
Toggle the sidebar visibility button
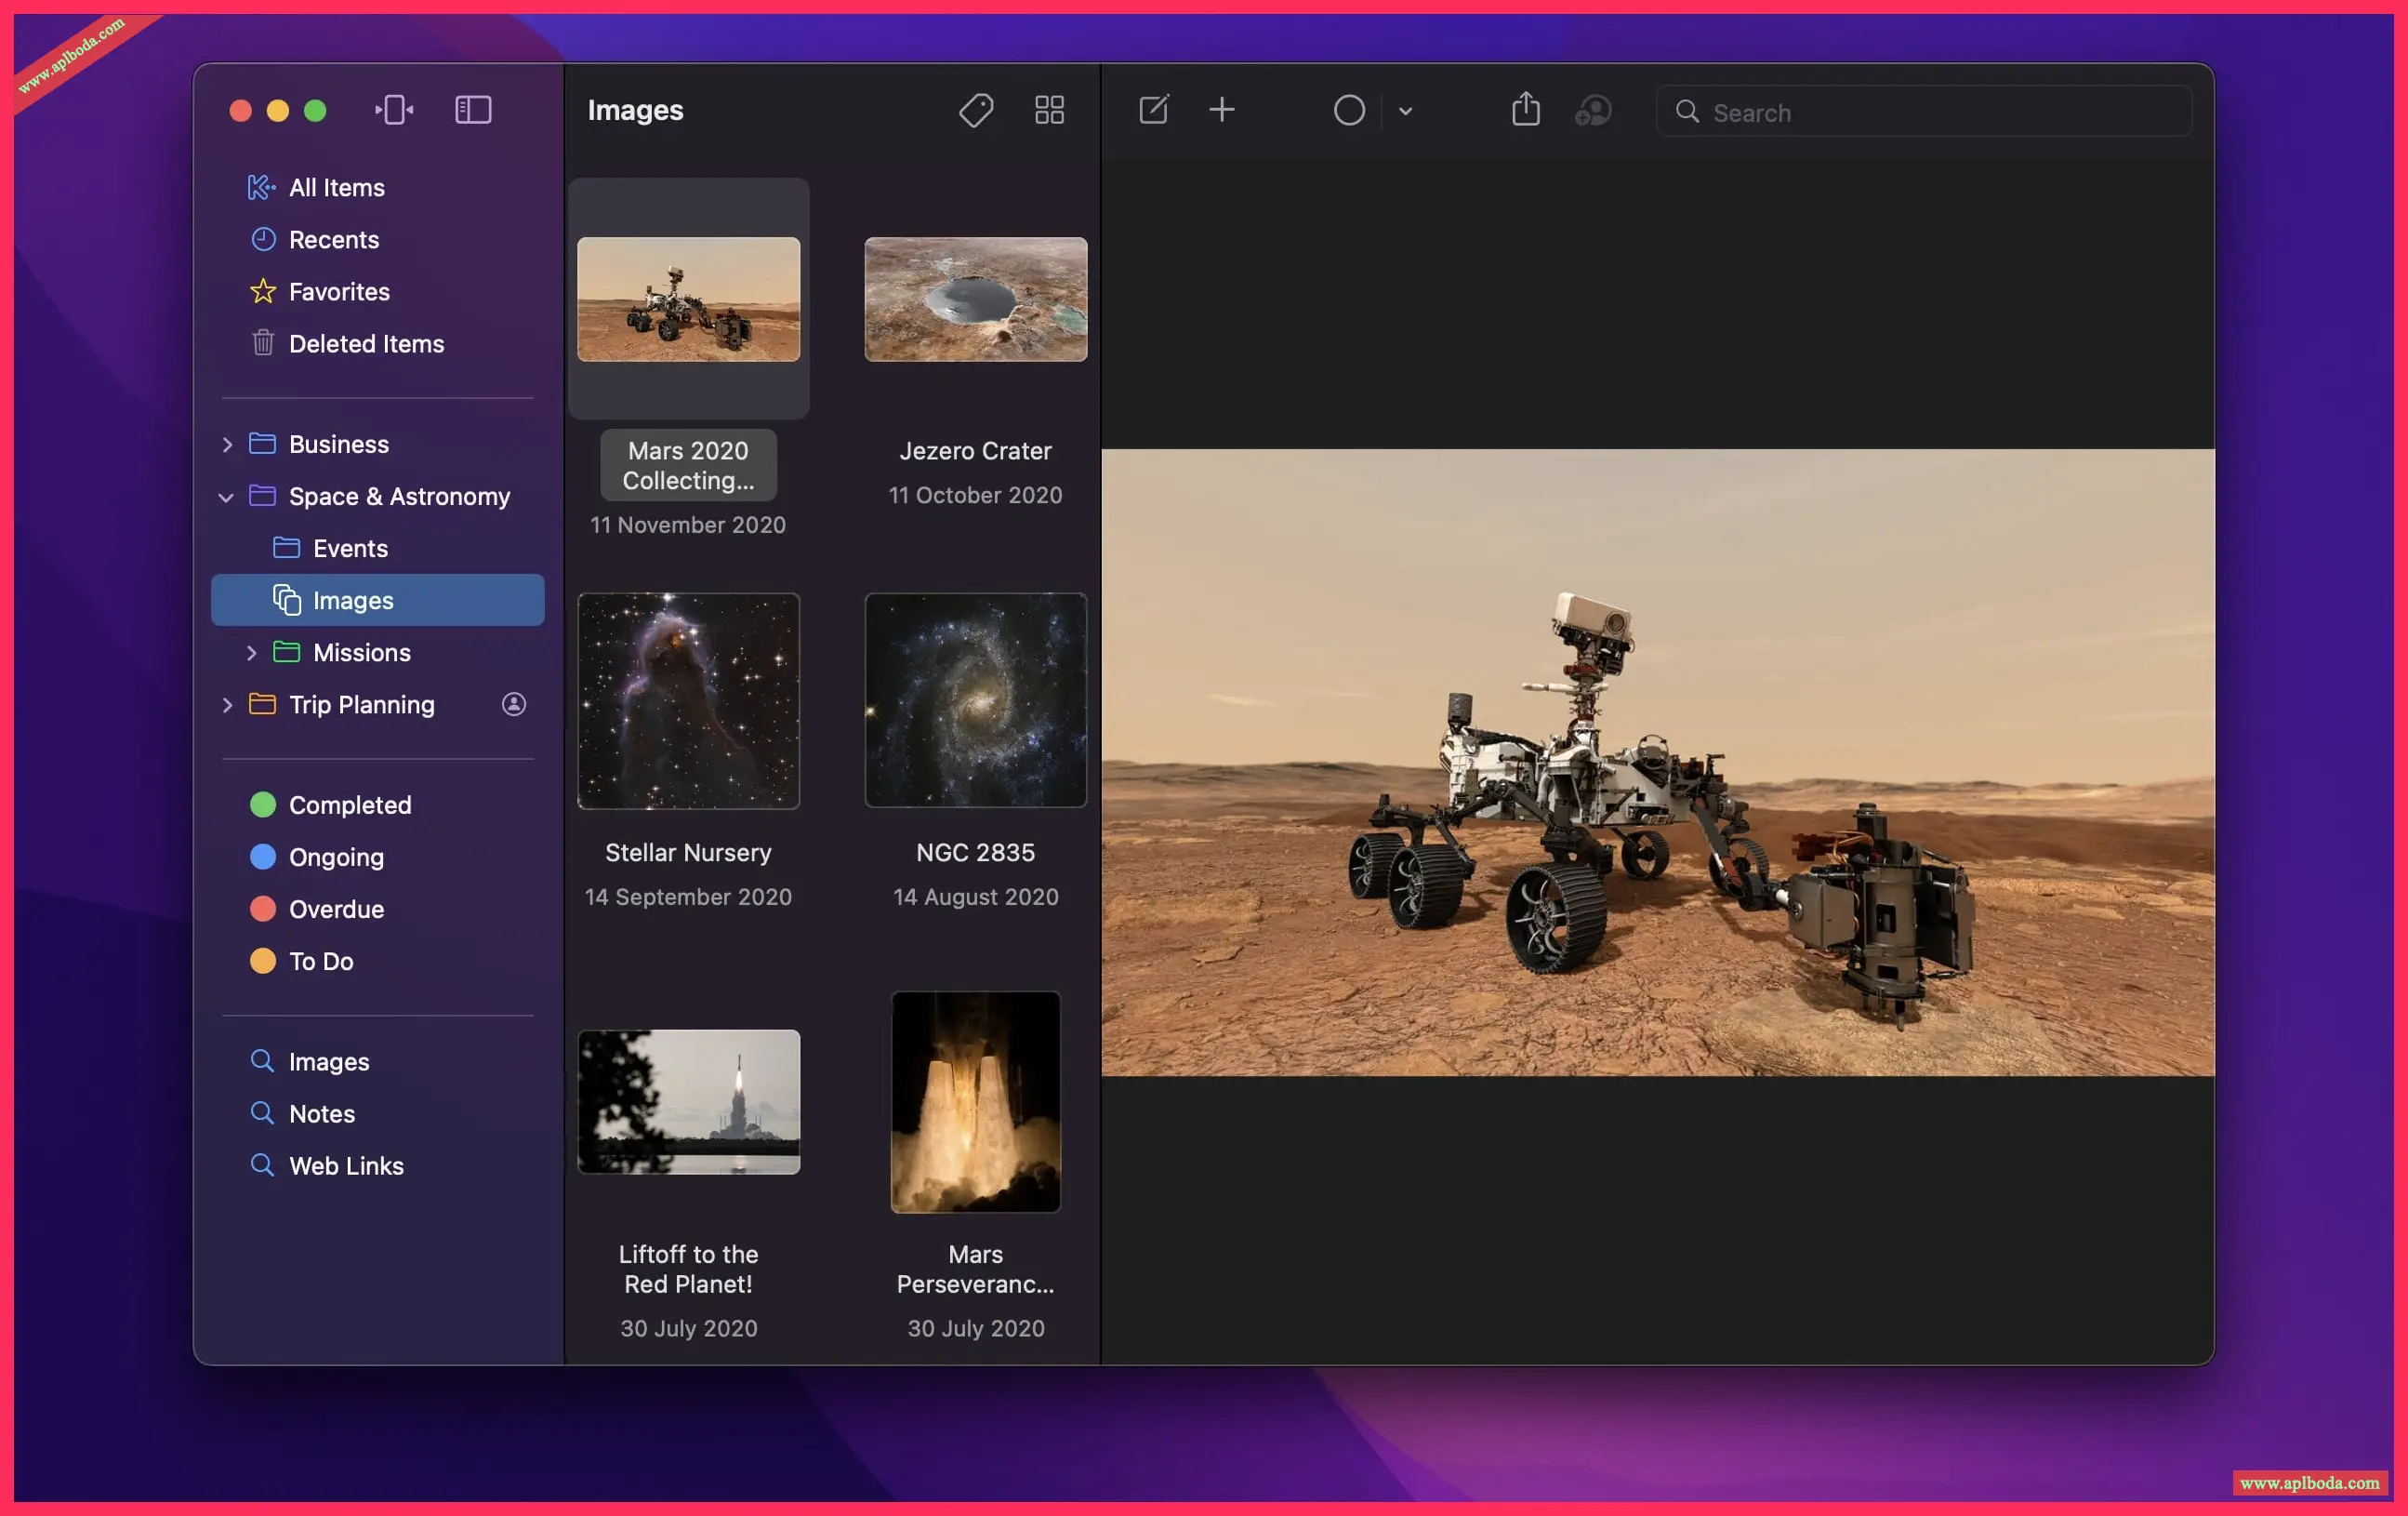[x=473, y=110]
